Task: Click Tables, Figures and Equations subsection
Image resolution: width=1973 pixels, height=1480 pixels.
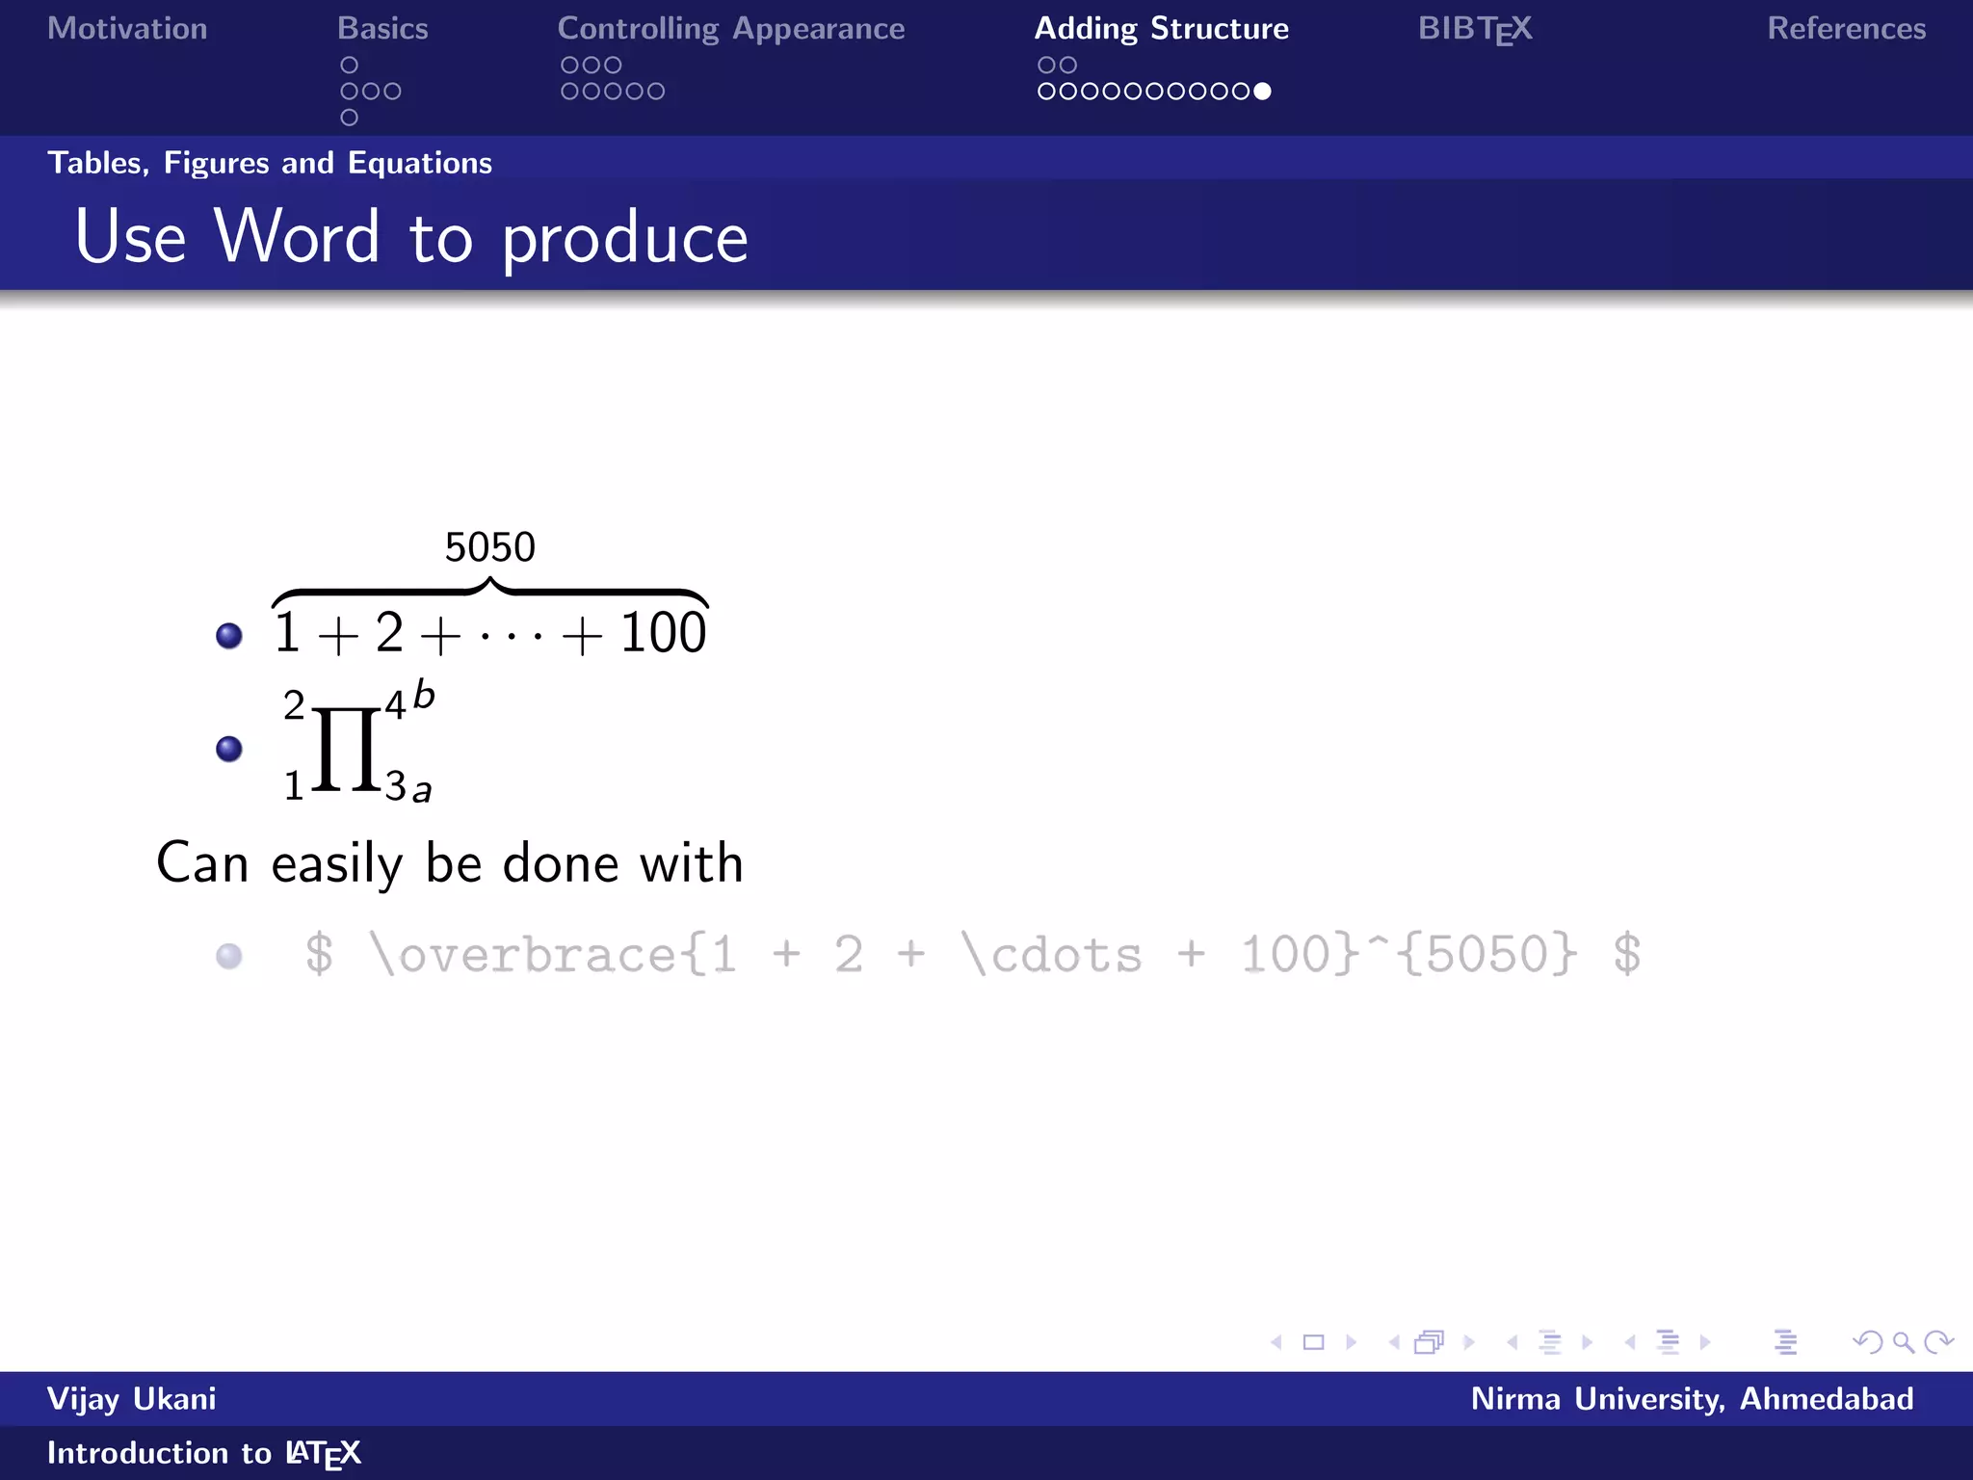Action: 270,163
